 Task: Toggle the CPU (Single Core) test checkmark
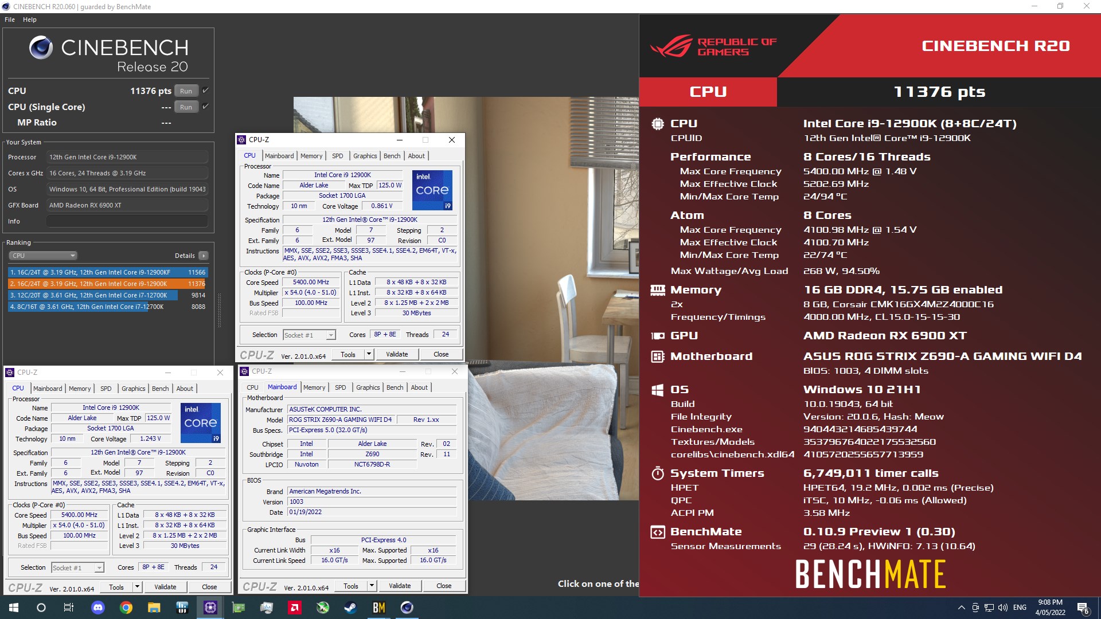tap(205, 107)
